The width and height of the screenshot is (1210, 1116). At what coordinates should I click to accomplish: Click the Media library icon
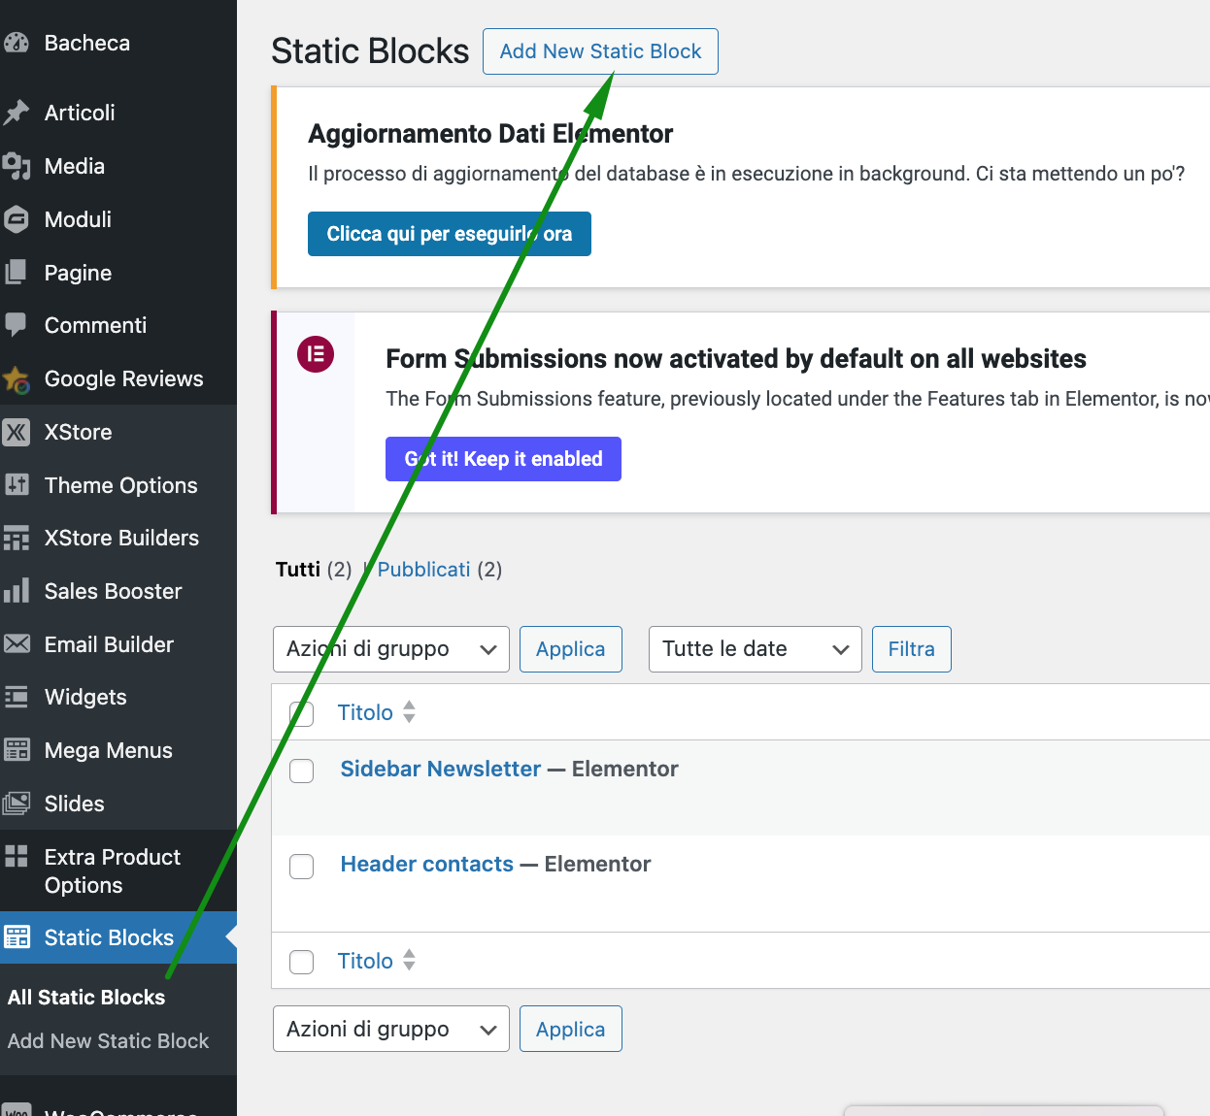16,166
